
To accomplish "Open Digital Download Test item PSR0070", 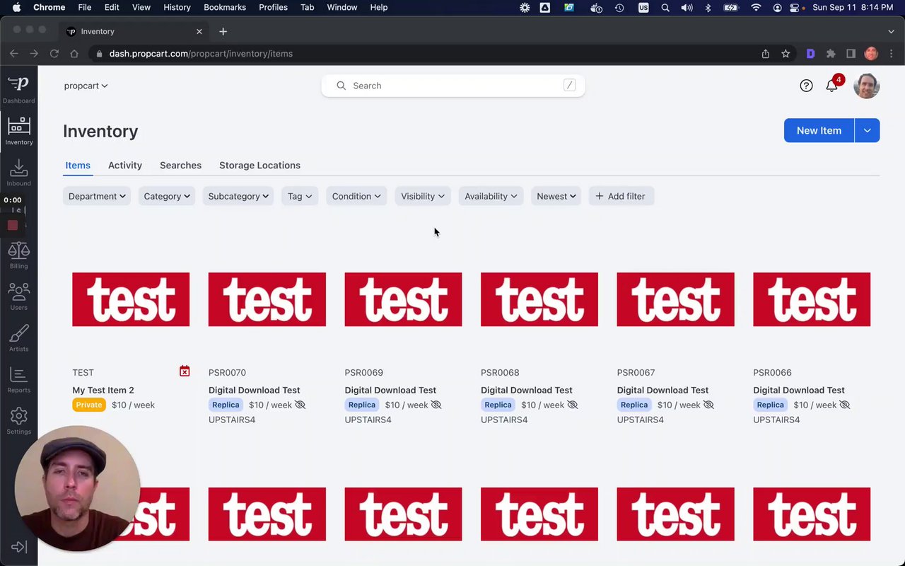I will point(255,390).
